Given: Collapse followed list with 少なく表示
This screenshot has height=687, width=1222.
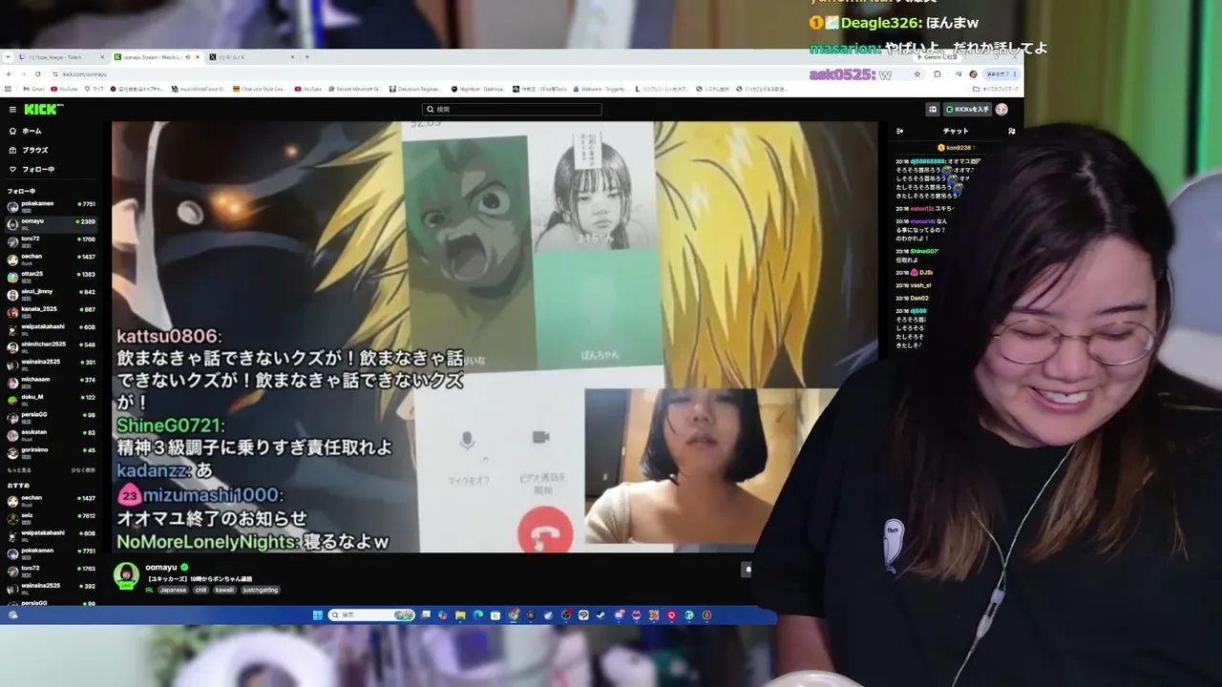Looking at the screenshot, I should [x=83, y=470].
